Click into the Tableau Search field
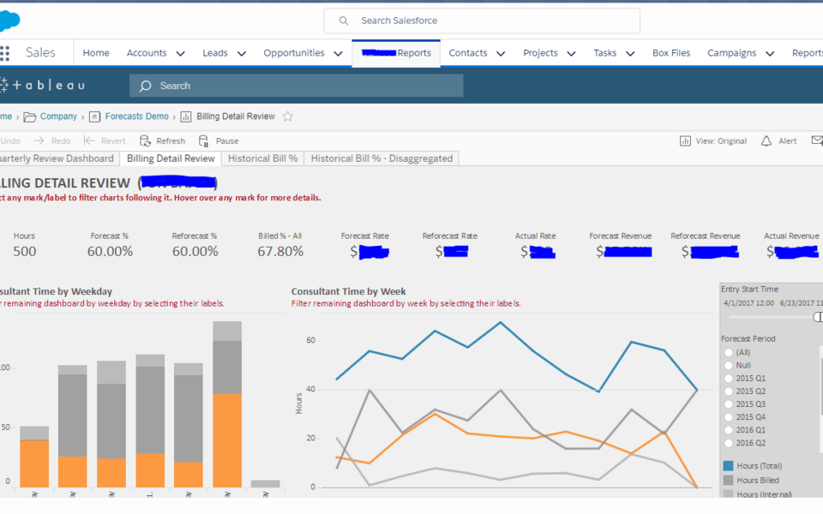The height and width of the screenshot is (514, 823). tap(297, 86)
